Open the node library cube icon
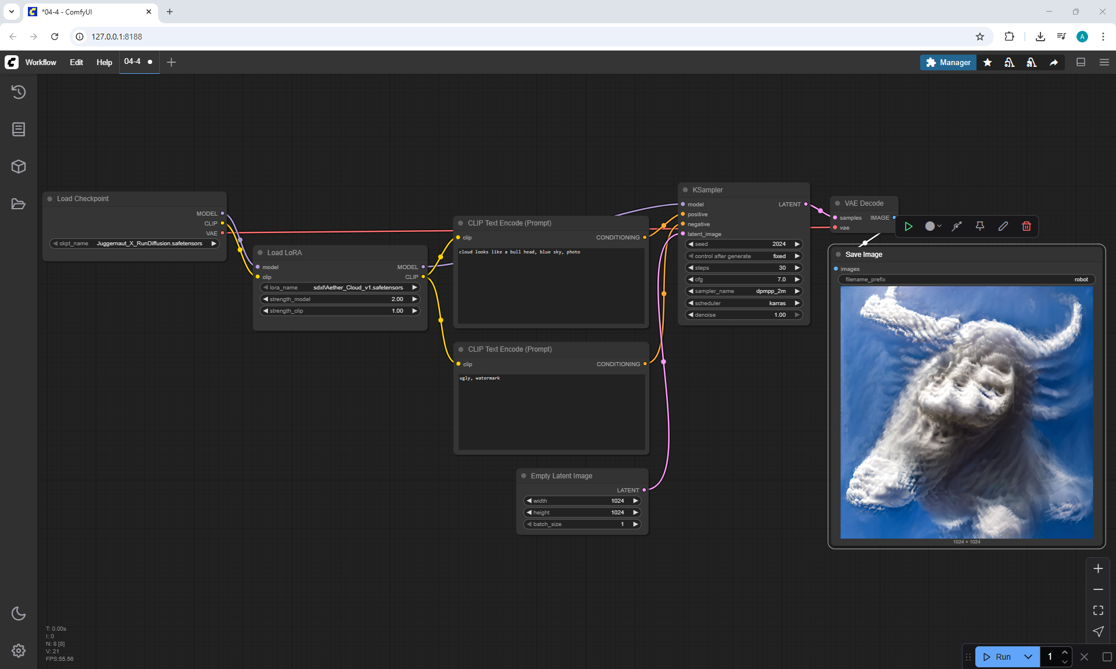The image size is (1116, 669). tap(19, 167)
